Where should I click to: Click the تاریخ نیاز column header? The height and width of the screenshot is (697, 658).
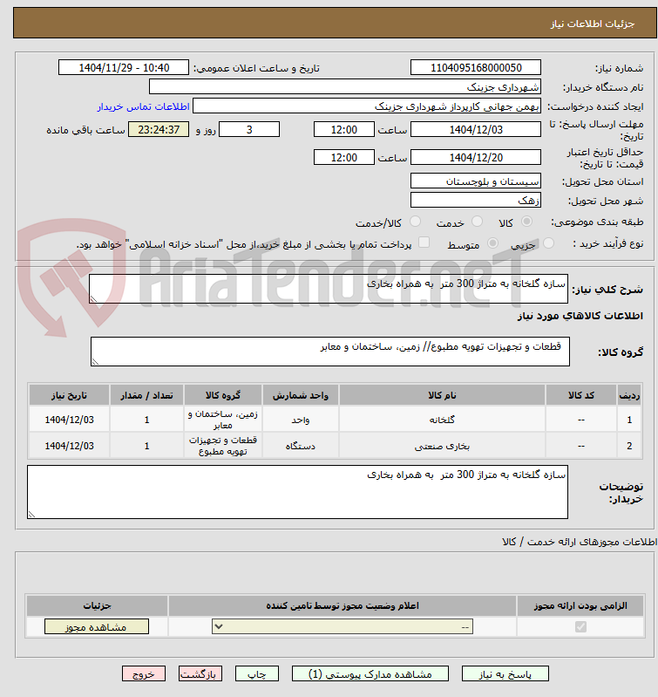[69, 395]
